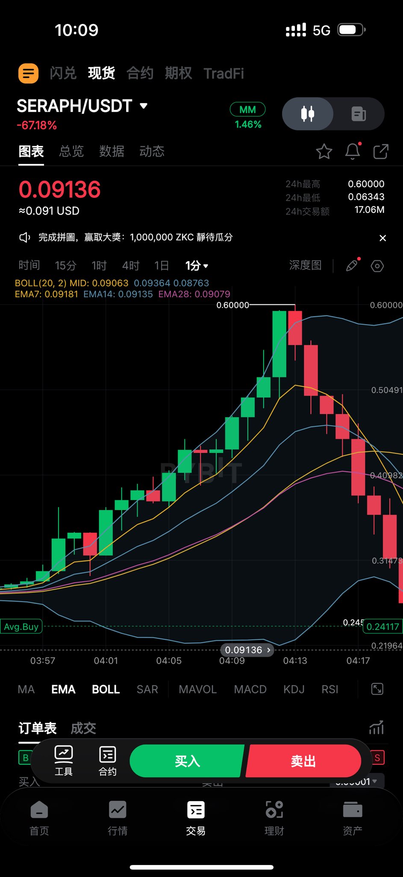Open the 期权 options tab

(178, 73)
